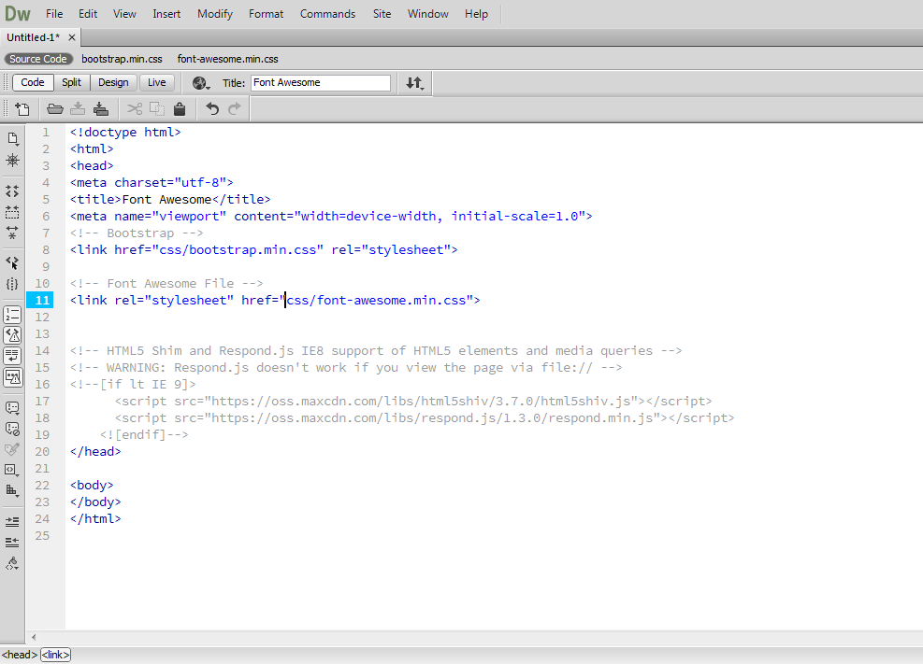Toggle Syntax Error Alerts in Info Bar
923x664 pixels.
12,376
